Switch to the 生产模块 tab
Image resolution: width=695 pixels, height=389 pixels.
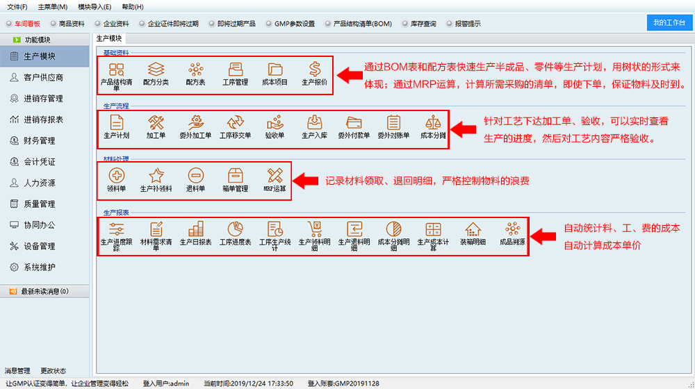109,38
